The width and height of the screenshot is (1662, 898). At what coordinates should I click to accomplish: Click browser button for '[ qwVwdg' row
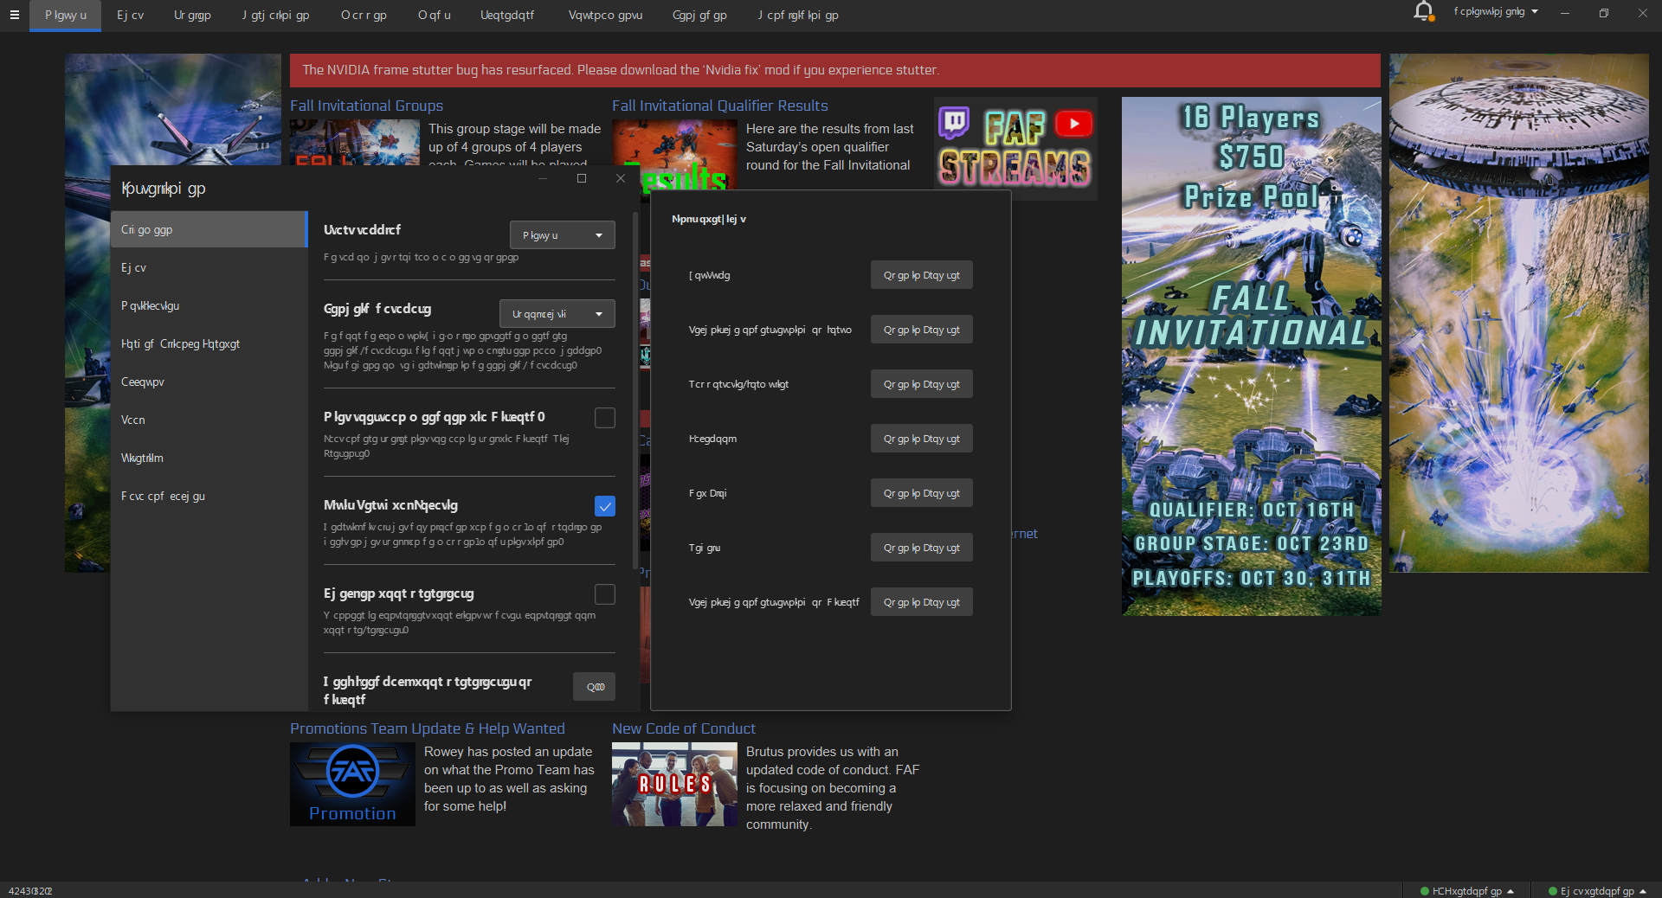pyautogui.click(x=921, y=275)
